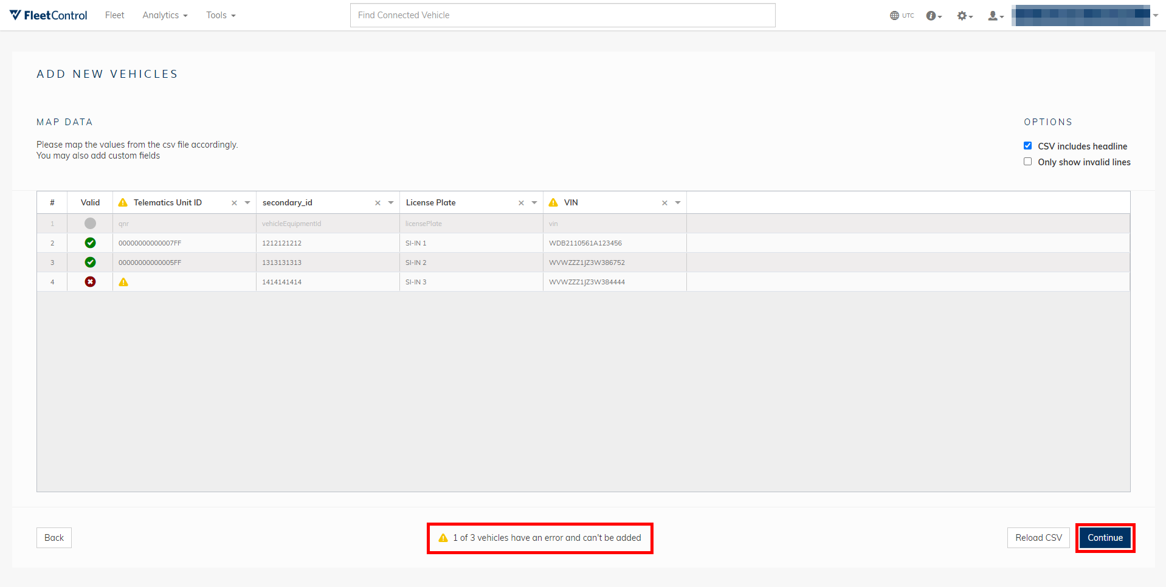Clear the secondary_id column mapping
Image resolution: width=1166 pixels, height=587 pixels.
(378, 203)
